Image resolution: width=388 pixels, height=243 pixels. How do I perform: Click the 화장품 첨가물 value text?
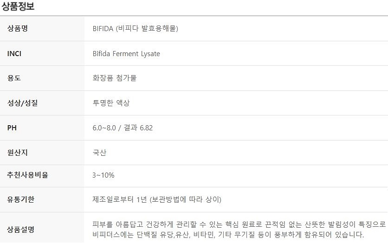[x=115, y=78]
